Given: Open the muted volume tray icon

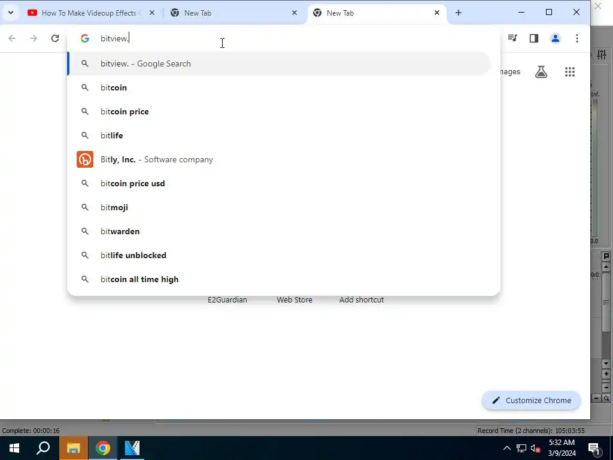Looking at the screenshot, I should tap(535, 448).
